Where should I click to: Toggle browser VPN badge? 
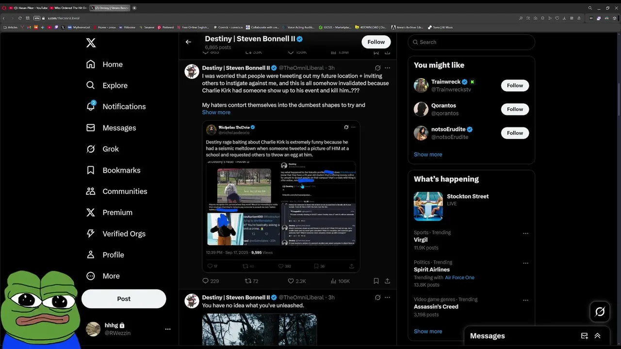coord(36,18)
